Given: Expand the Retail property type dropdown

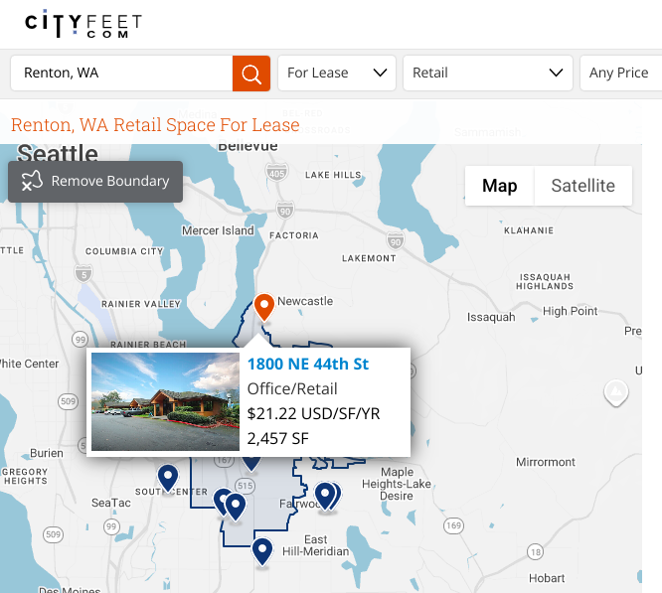Looking at the screenshot, I should pos(487,73).
